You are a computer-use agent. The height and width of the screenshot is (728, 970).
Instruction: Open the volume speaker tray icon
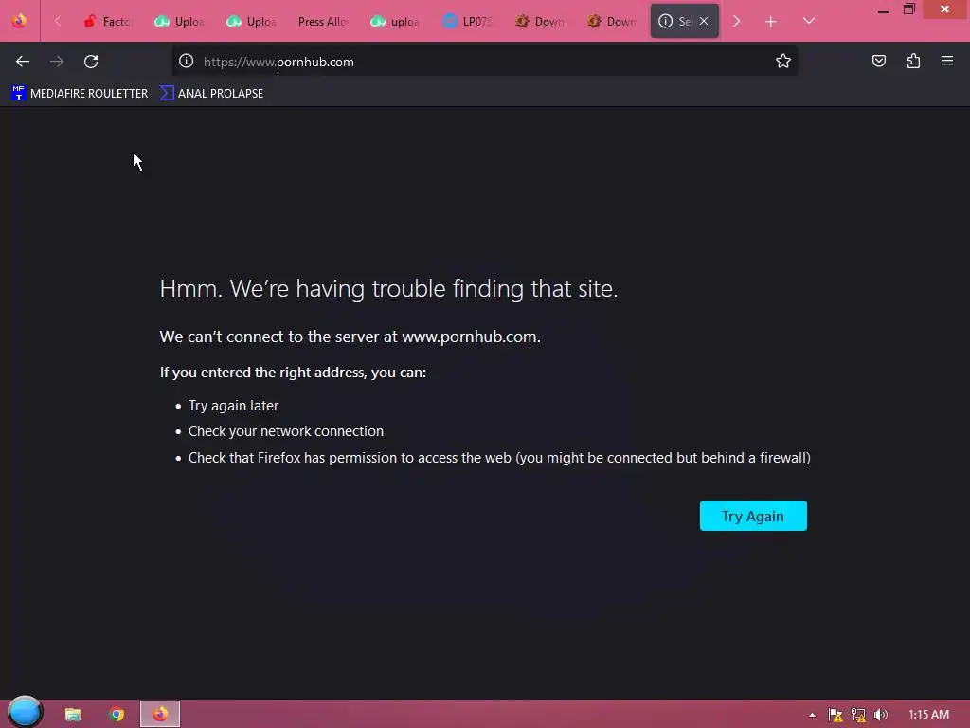coord(880,715)
